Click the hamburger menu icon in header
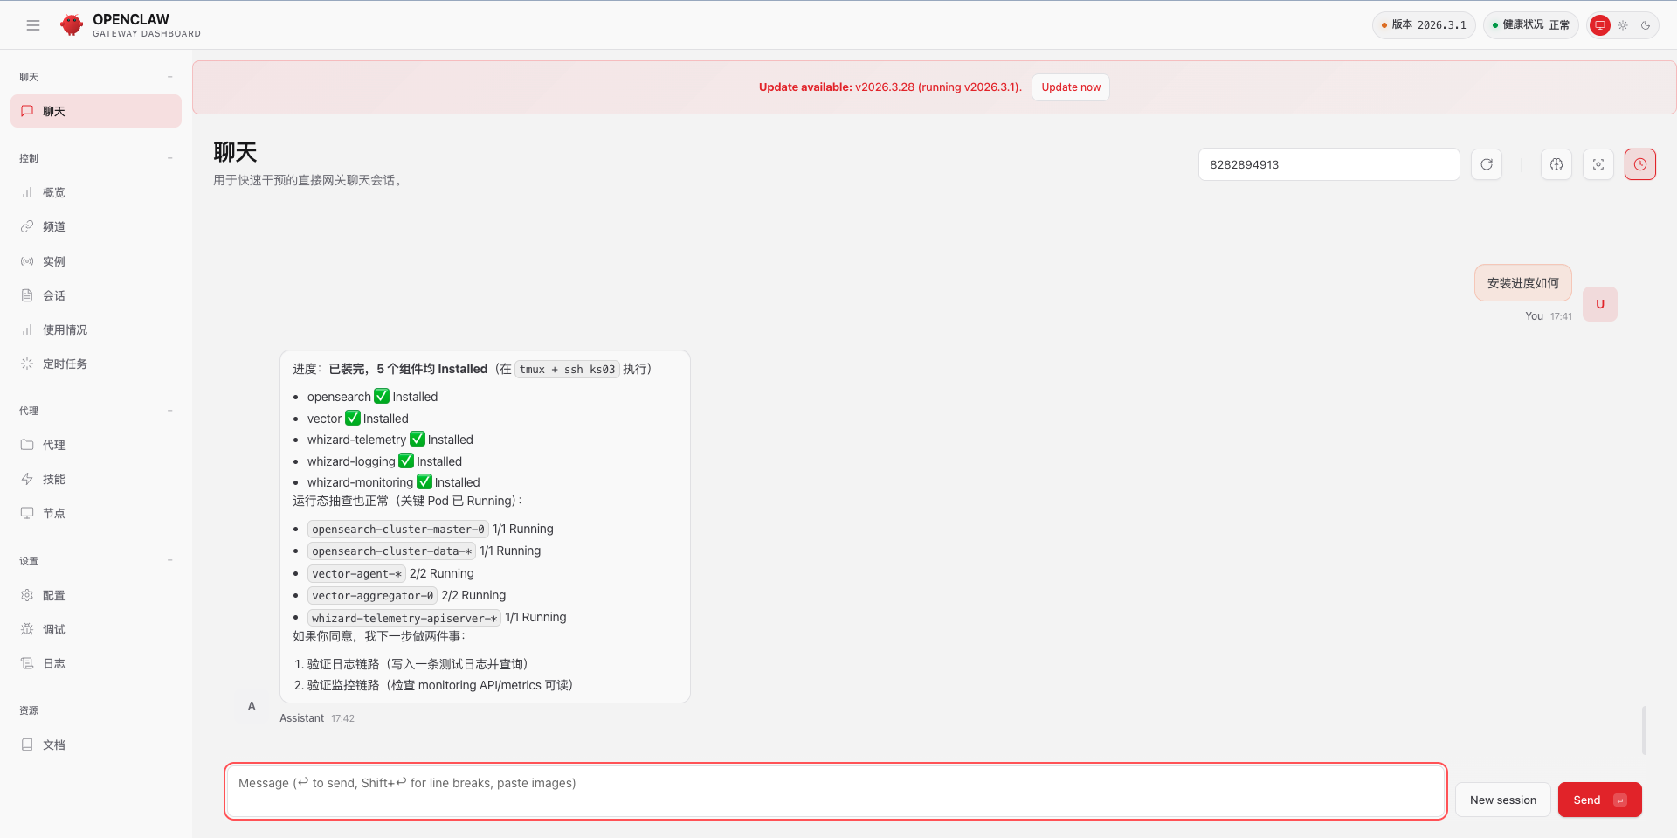Image resolution: width=1677 pixels, height=838 pixels. point(33,25)
